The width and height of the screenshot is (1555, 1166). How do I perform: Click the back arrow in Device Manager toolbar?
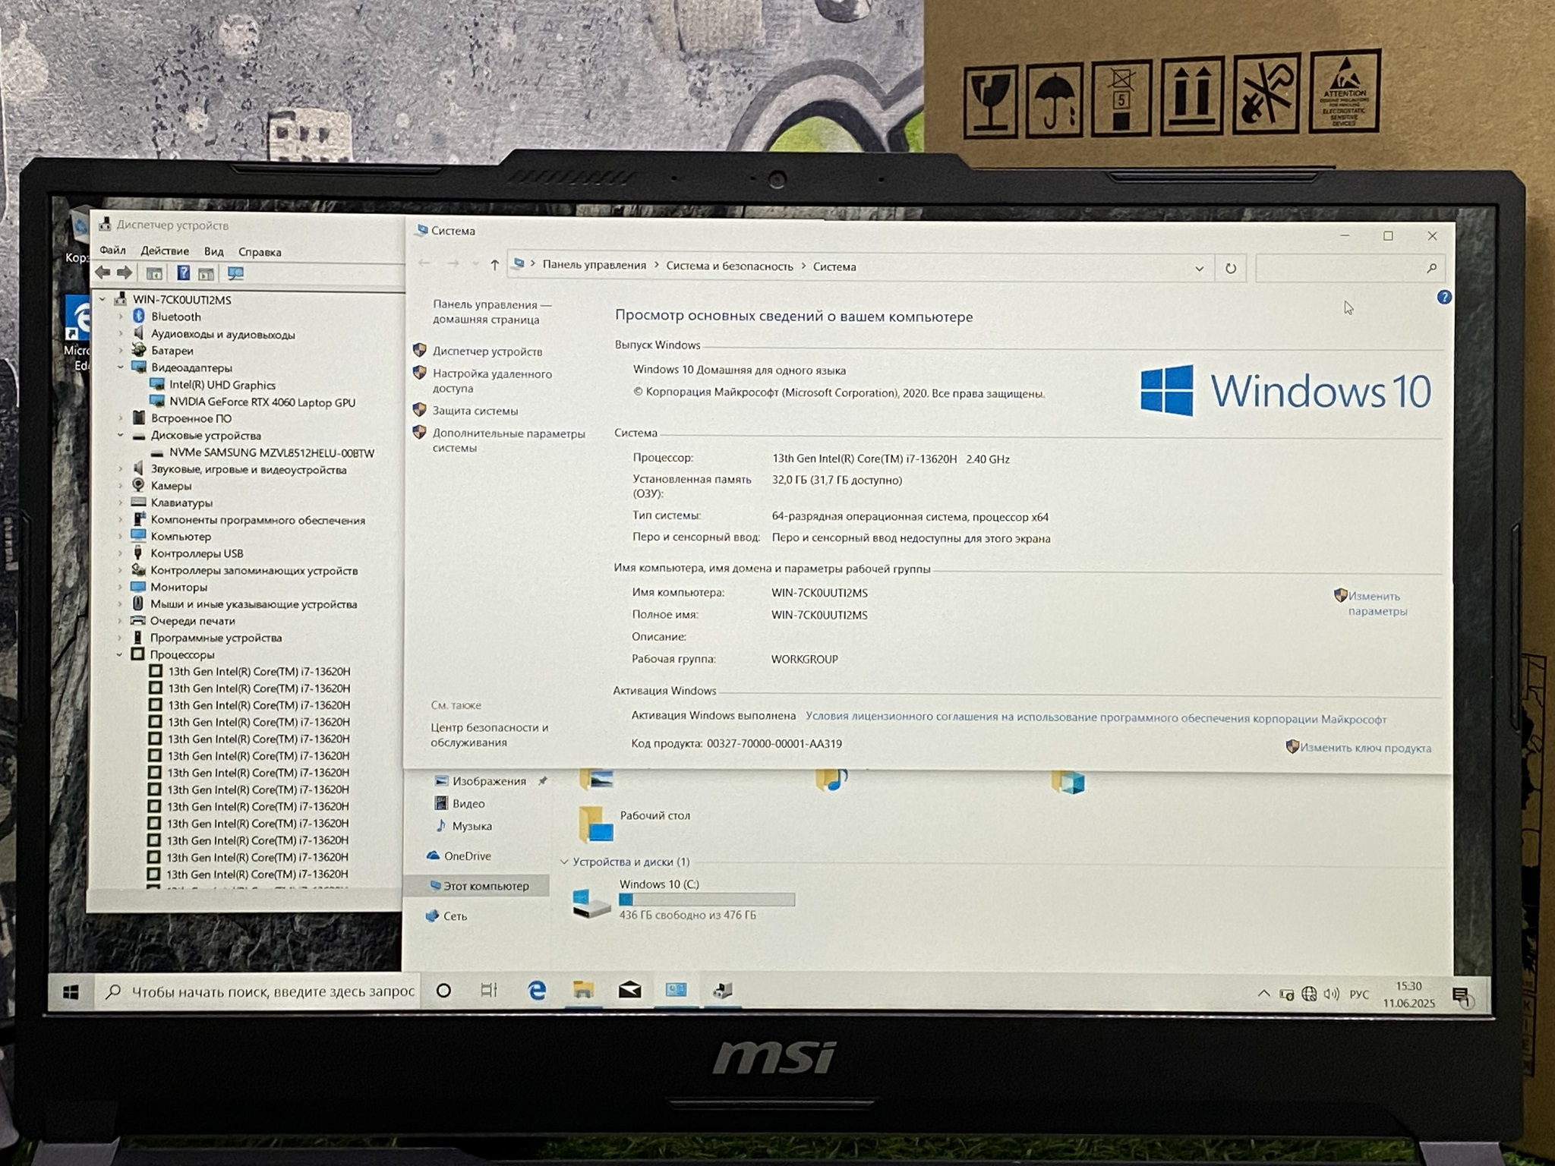coord(103,273)
